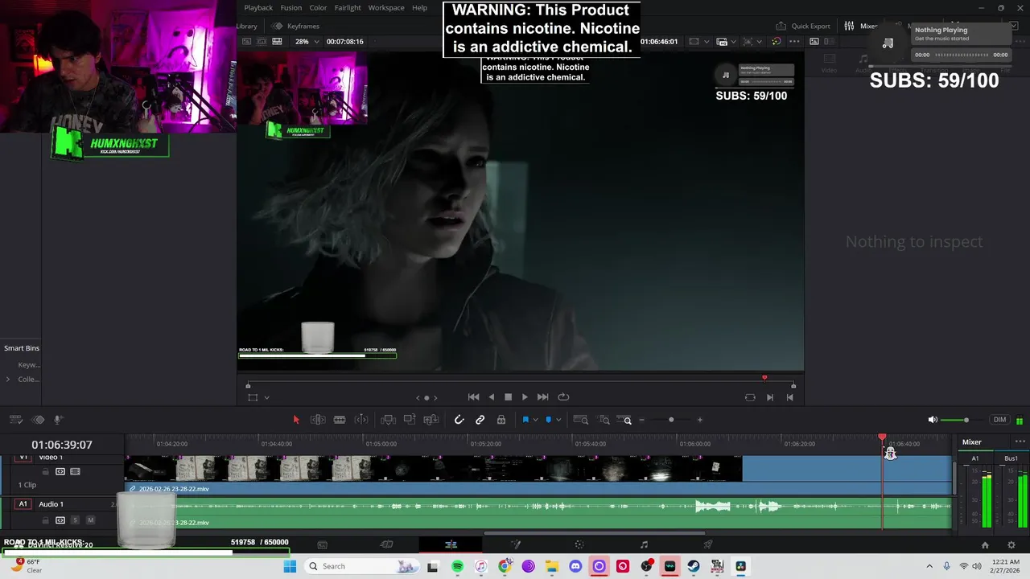The image size is (1030, 579).
Task: Click the Replace Clip tool
Action: tap(431, 420)
